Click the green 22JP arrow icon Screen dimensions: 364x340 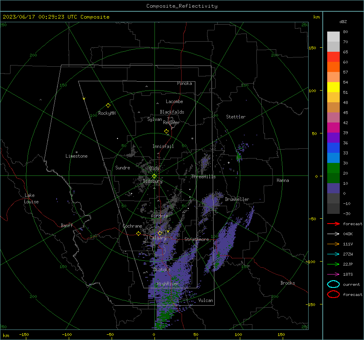click(x=333, y=264)
